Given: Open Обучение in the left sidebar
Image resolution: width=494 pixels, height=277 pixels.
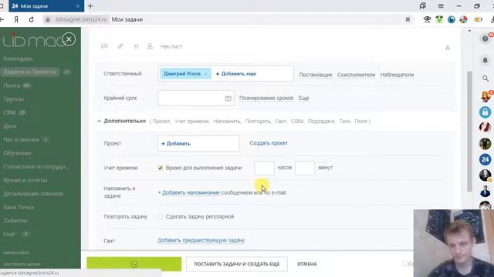Looking at the screenshot, I should coord(17,153).
